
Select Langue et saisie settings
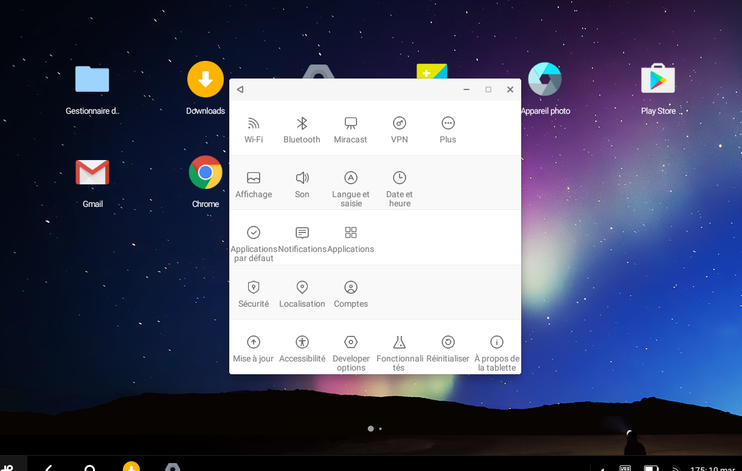click(x=350, y=187)
